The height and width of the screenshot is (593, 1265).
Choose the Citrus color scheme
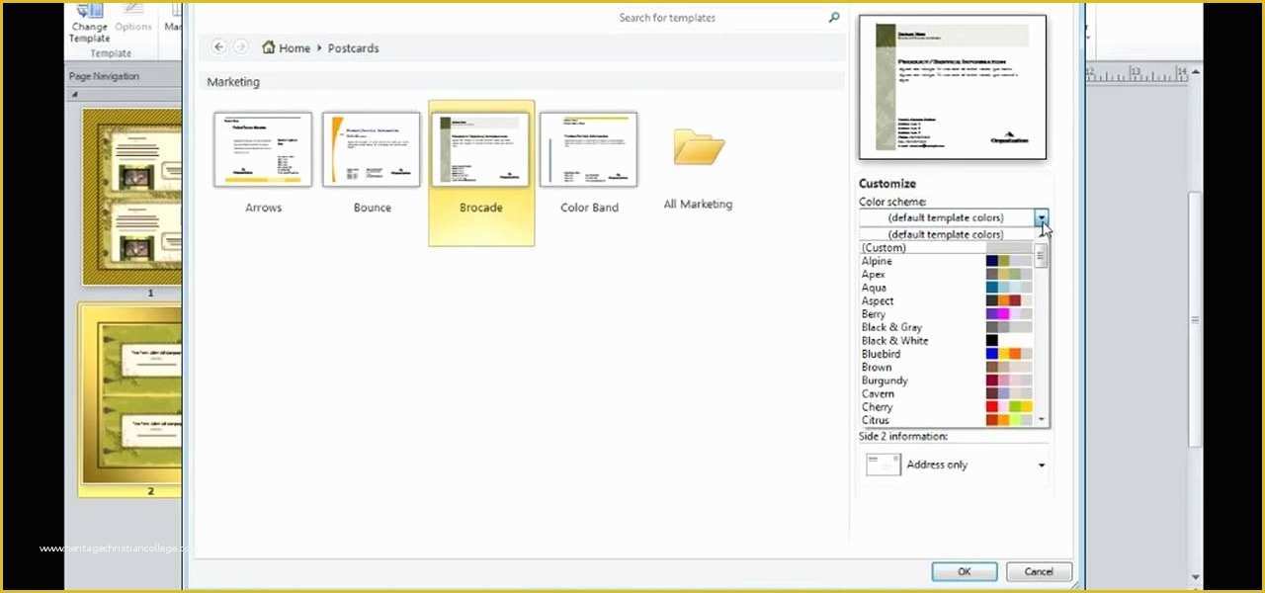click(x=945, y=420)
